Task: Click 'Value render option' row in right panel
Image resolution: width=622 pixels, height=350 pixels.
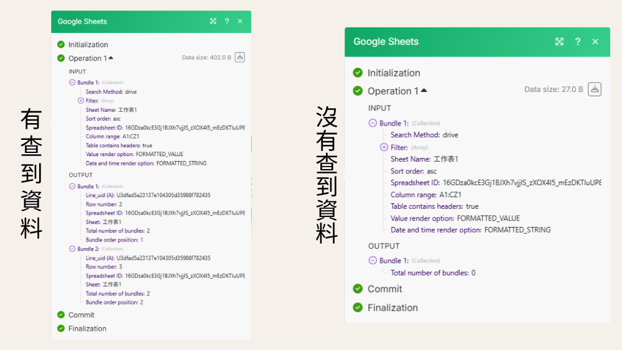Action: click(x=455, y=218)
